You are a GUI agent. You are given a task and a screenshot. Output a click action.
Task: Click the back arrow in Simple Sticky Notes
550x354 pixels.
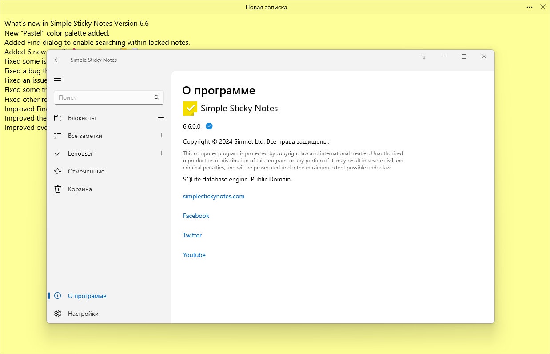tap(57, 60)
